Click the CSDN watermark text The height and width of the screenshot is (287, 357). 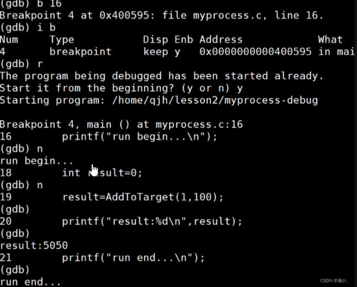334,280
